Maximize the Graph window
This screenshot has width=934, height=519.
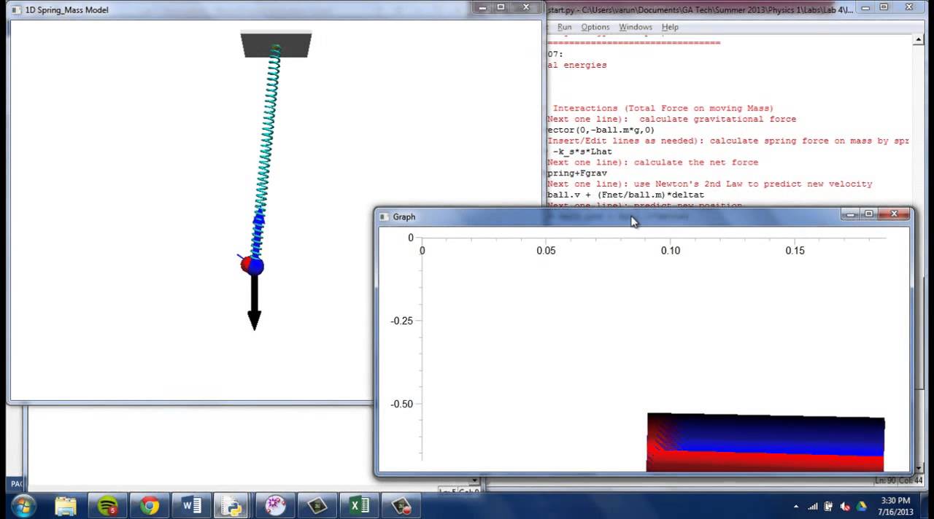click(869, 214)
